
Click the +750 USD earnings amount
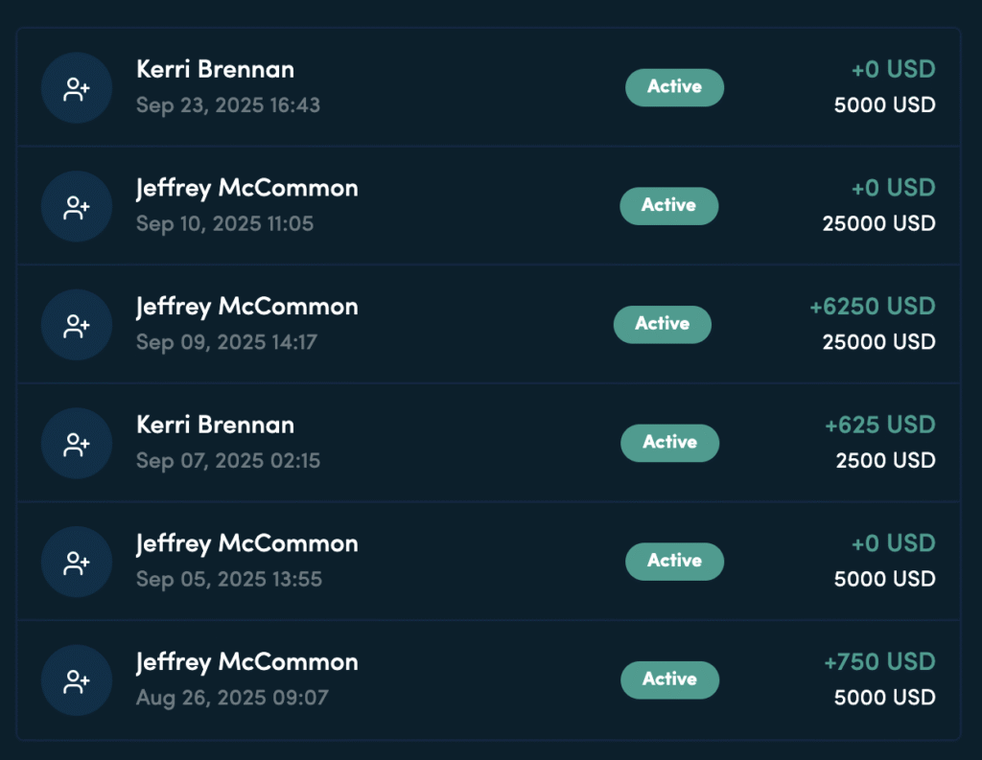point(879,662)
